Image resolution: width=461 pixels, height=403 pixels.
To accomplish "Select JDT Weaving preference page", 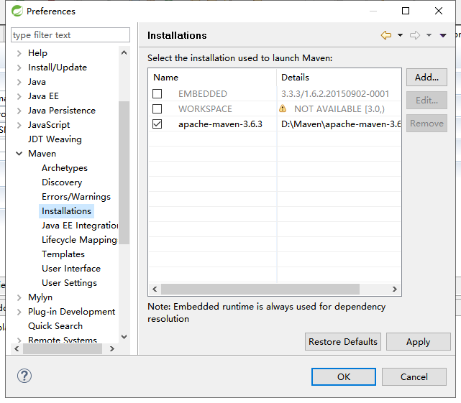I will pyautogui.click(x=55, y=139).
